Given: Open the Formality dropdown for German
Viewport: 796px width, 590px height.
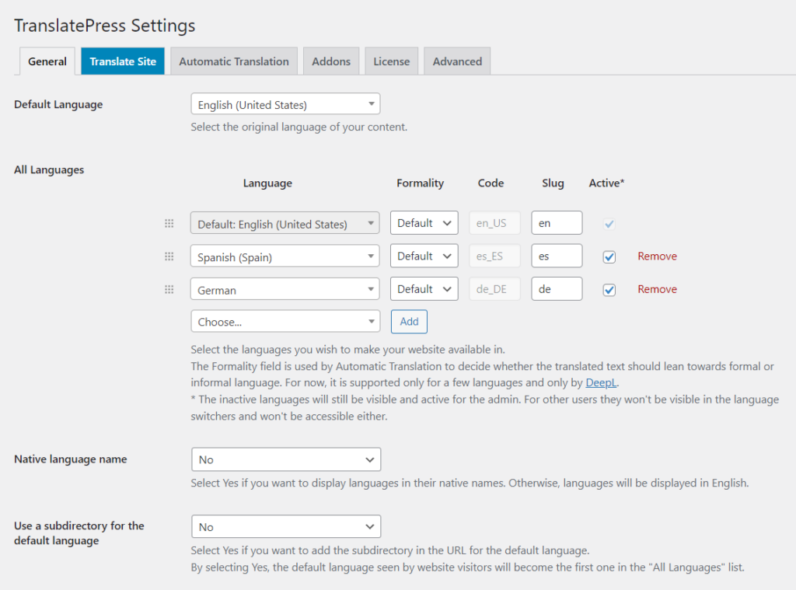Looking at the screenshot, I should click(x=424, y=288).
